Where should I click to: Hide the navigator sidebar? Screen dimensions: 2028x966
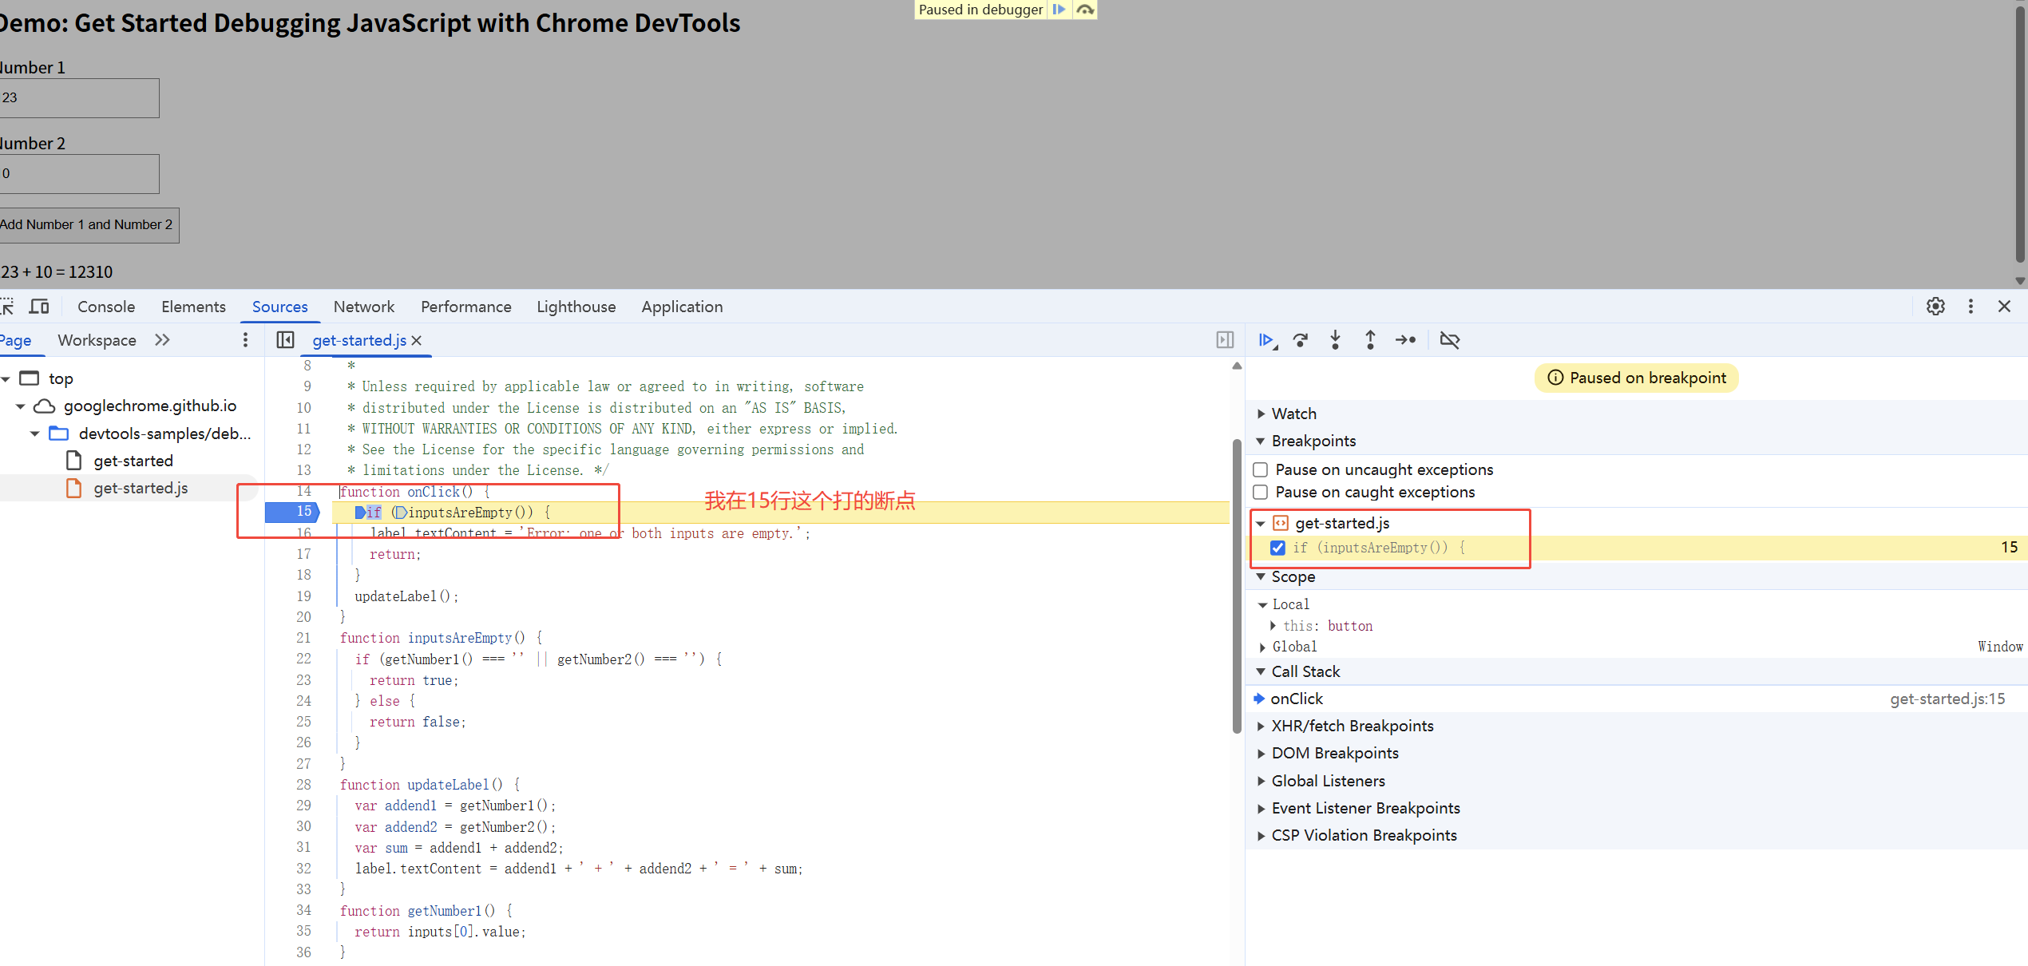pyautogui.click(x=285, y=340)
